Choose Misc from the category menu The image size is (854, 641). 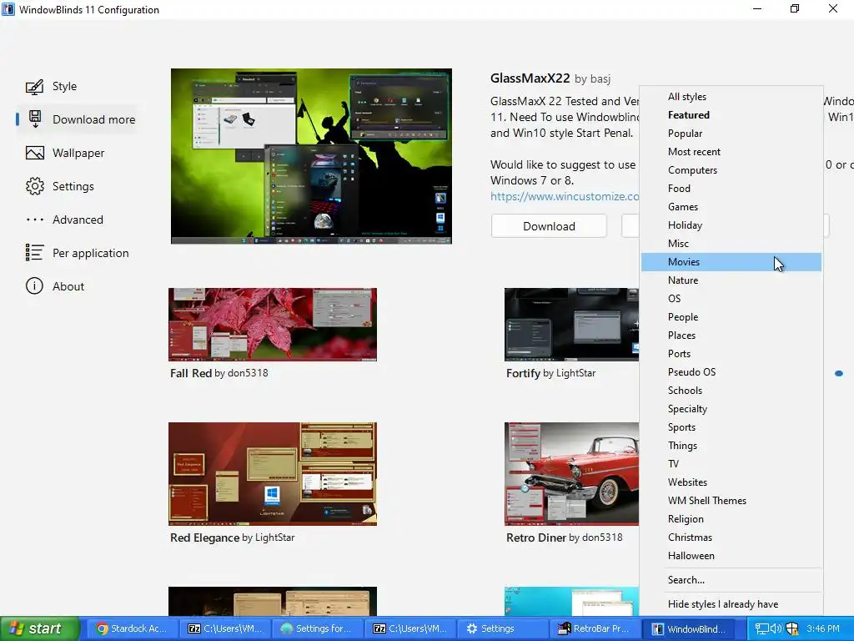(731, 244)
